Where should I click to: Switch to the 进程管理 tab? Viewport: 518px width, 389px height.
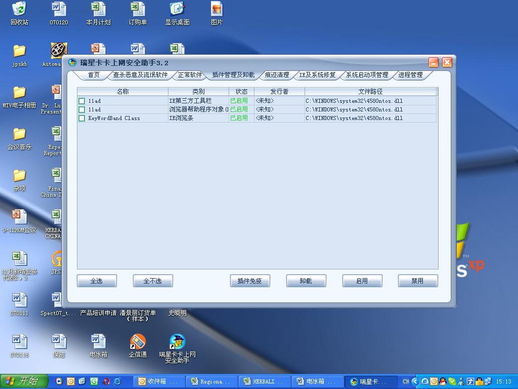(410, 75)
